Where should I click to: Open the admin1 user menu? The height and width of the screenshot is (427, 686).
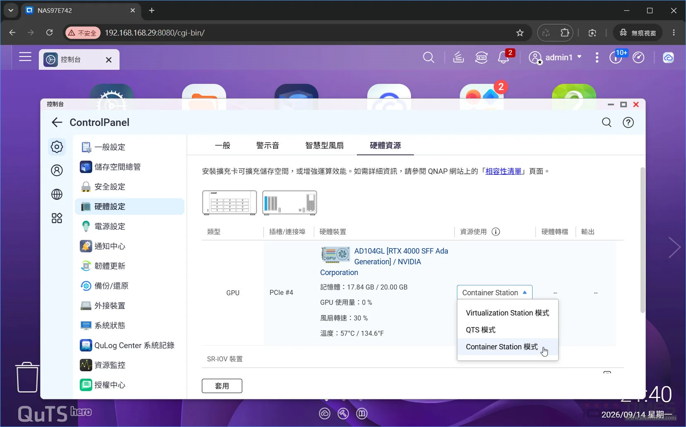(x=556, y=57)
